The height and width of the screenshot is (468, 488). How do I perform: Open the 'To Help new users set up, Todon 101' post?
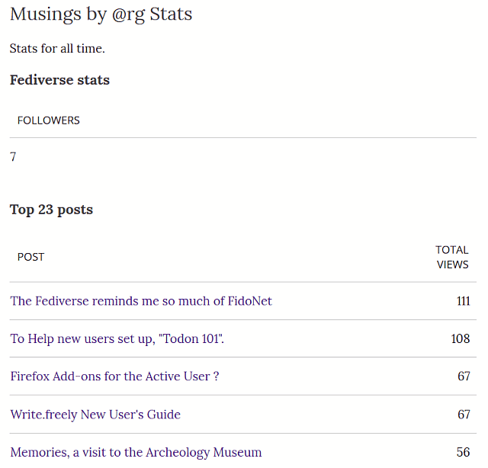click(x=117, y=339)
